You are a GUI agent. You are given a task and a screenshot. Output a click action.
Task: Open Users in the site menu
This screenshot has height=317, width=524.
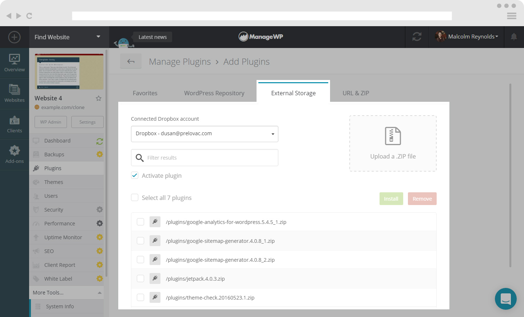coord(67,196)
